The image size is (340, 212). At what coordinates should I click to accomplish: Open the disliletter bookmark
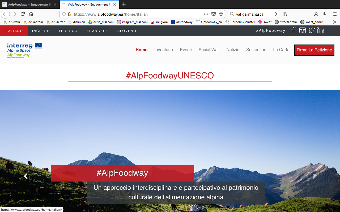click(56, 22)
